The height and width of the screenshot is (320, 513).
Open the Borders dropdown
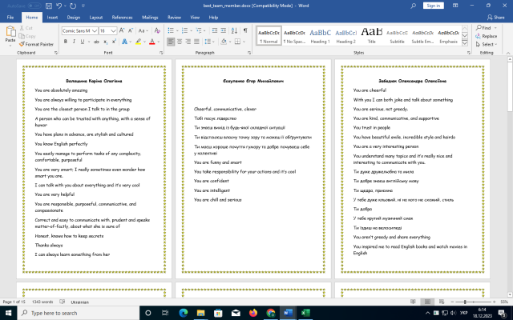[244, 42]
